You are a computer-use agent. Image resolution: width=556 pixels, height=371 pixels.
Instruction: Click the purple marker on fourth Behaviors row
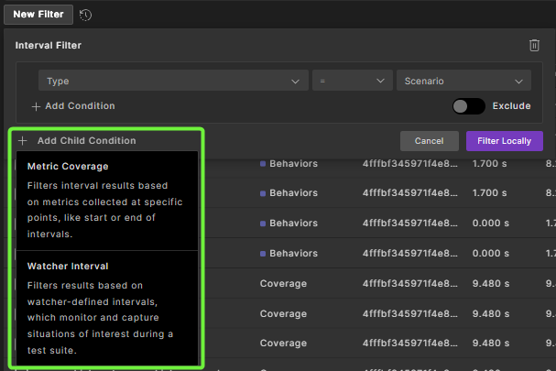tap(263, 254)
